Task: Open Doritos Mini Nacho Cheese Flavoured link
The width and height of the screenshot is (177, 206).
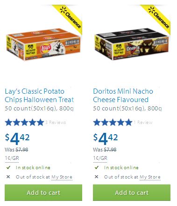Action: [x=123, y=96]
